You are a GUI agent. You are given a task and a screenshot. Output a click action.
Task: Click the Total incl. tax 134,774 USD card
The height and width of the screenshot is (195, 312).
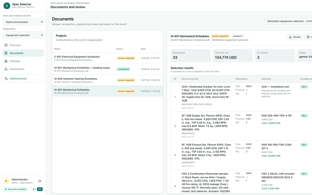(233, 55)
